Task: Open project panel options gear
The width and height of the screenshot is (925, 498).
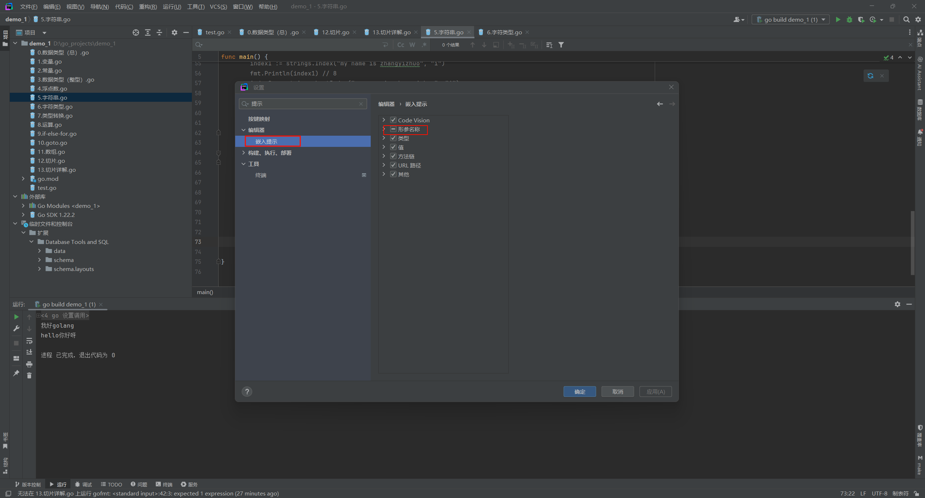Action: pos(175,32)
